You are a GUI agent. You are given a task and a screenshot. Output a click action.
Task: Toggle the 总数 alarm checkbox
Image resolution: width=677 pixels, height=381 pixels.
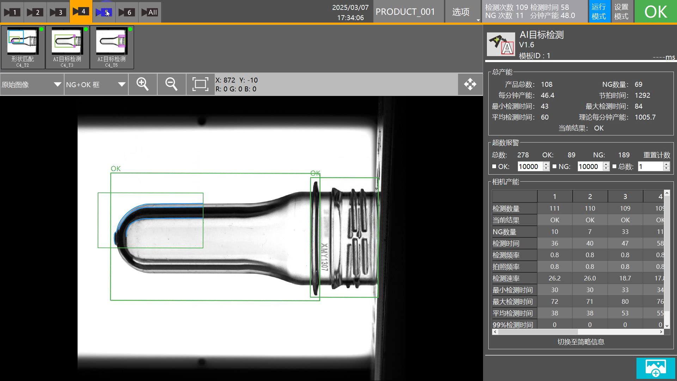pyautogui.click(x=615, y=167)
